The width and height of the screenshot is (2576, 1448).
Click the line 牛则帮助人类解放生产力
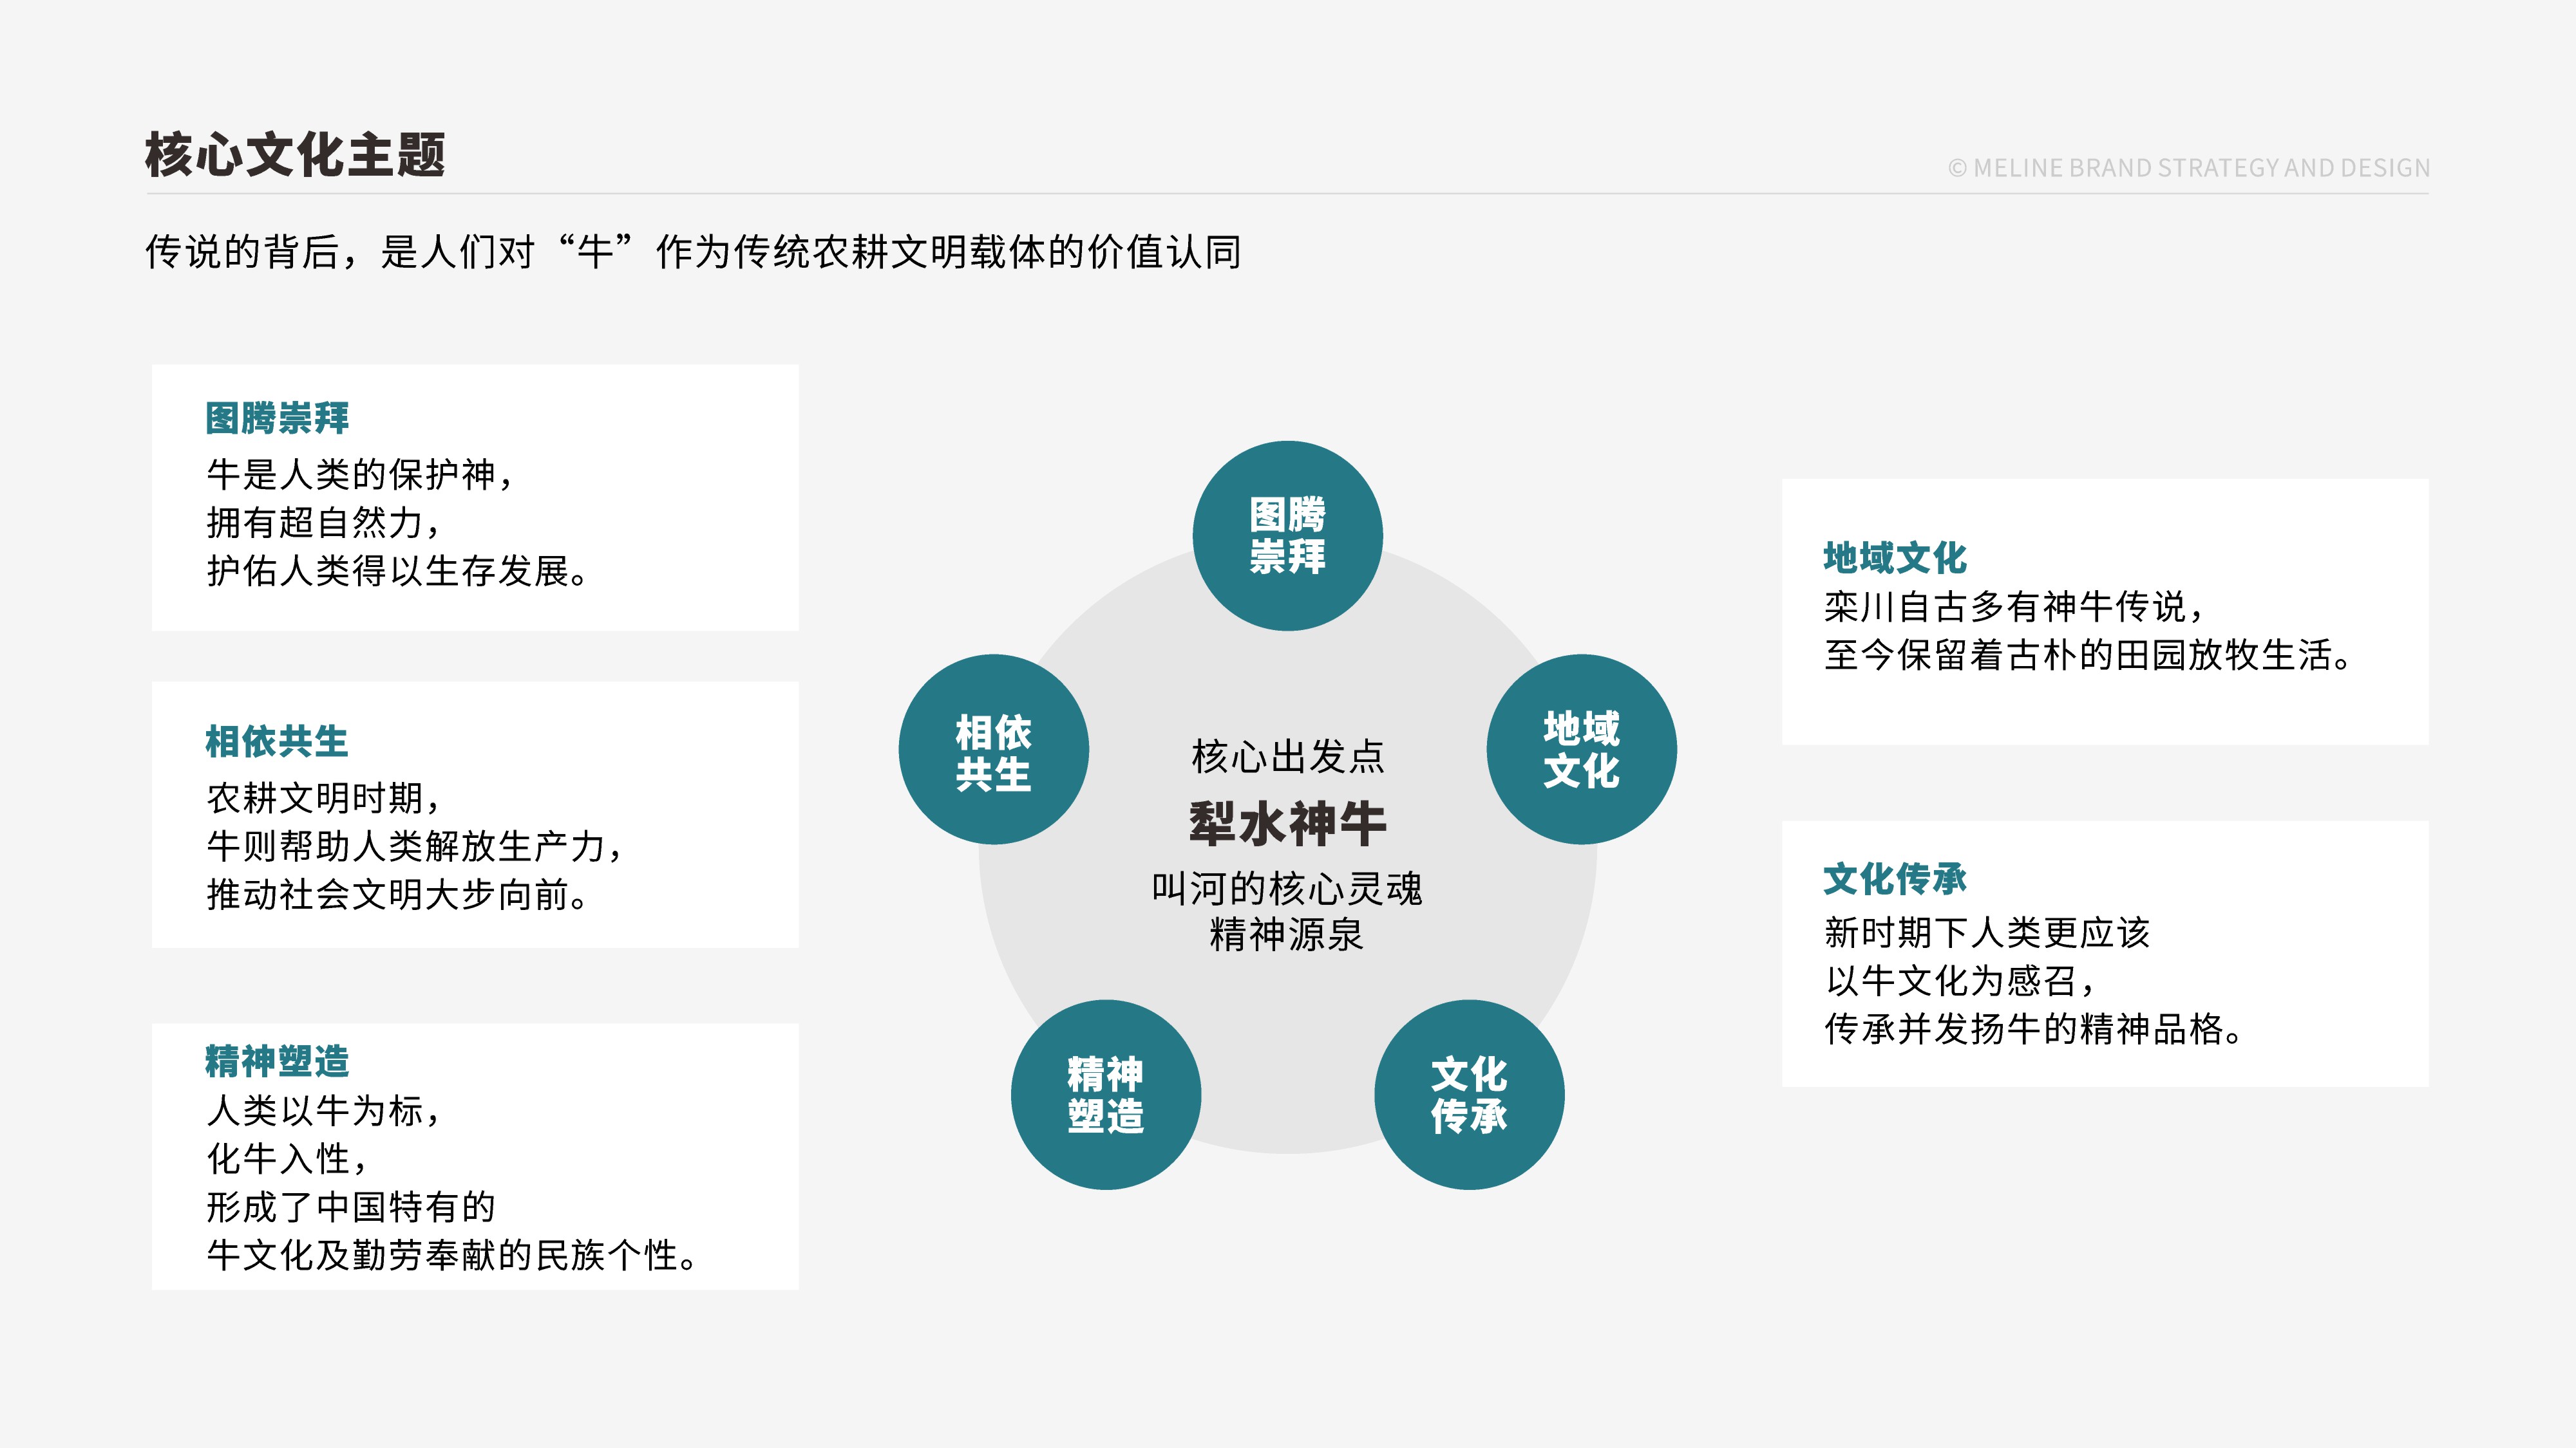point(415,846)
